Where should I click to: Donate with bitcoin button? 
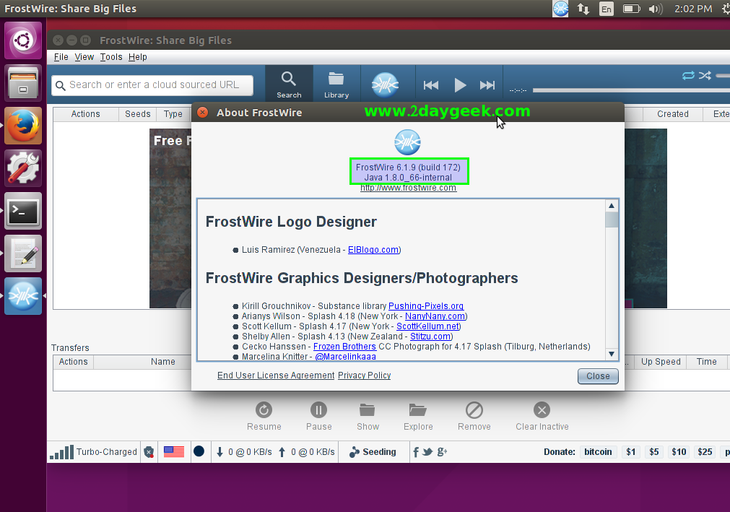pyautogui.click(x=598, y=452)
